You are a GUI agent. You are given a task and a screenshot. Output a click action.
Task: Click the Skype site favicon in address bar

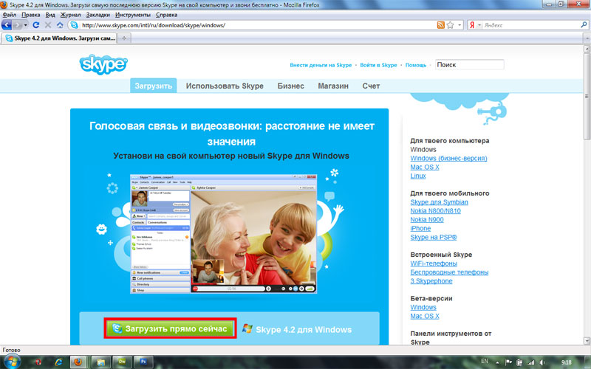tap(75, 25)
